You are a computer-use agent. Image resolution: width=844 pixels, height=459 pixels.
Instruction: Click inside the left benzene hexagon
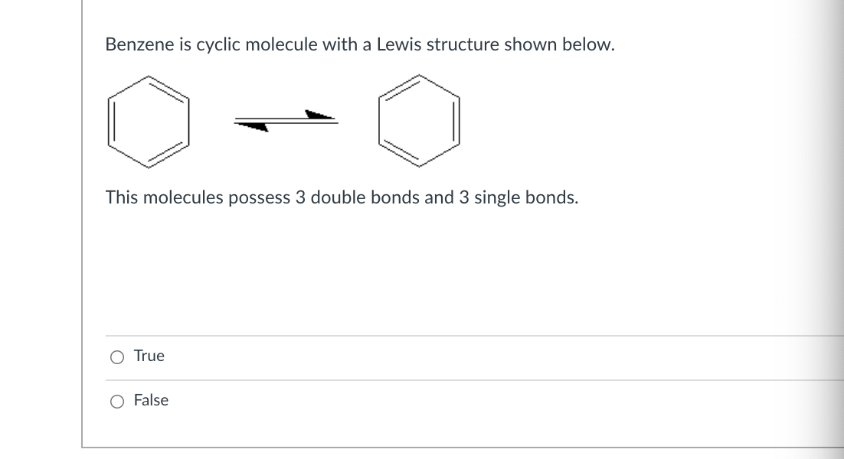149,120
